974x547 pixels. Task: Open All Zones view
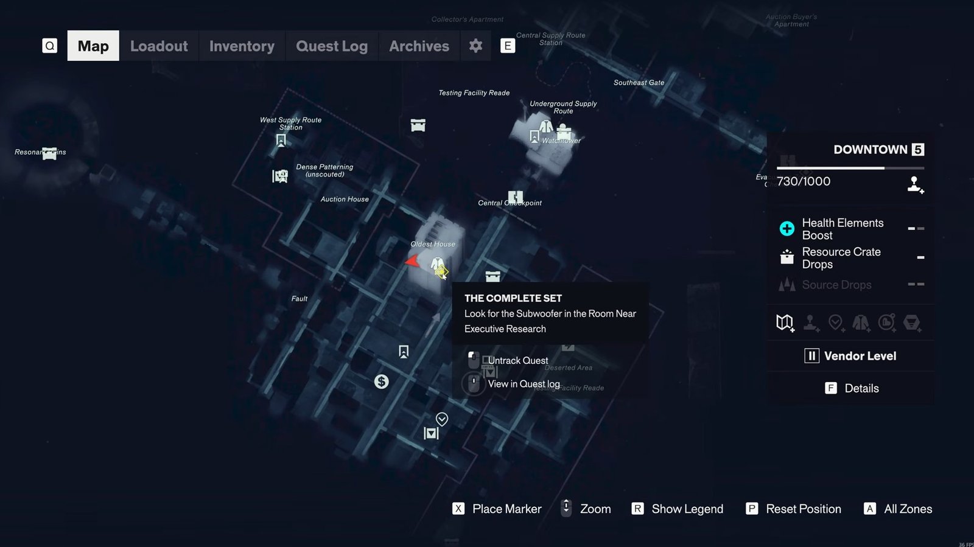point(898,509)
